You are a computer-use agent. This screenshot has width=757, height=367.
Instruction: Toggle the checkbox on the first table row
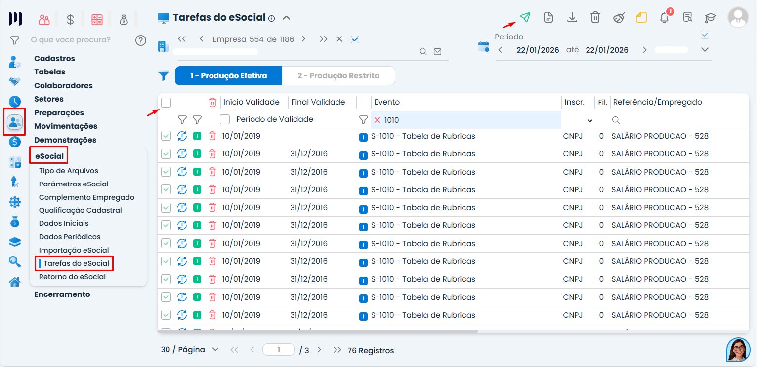[166, 136]
